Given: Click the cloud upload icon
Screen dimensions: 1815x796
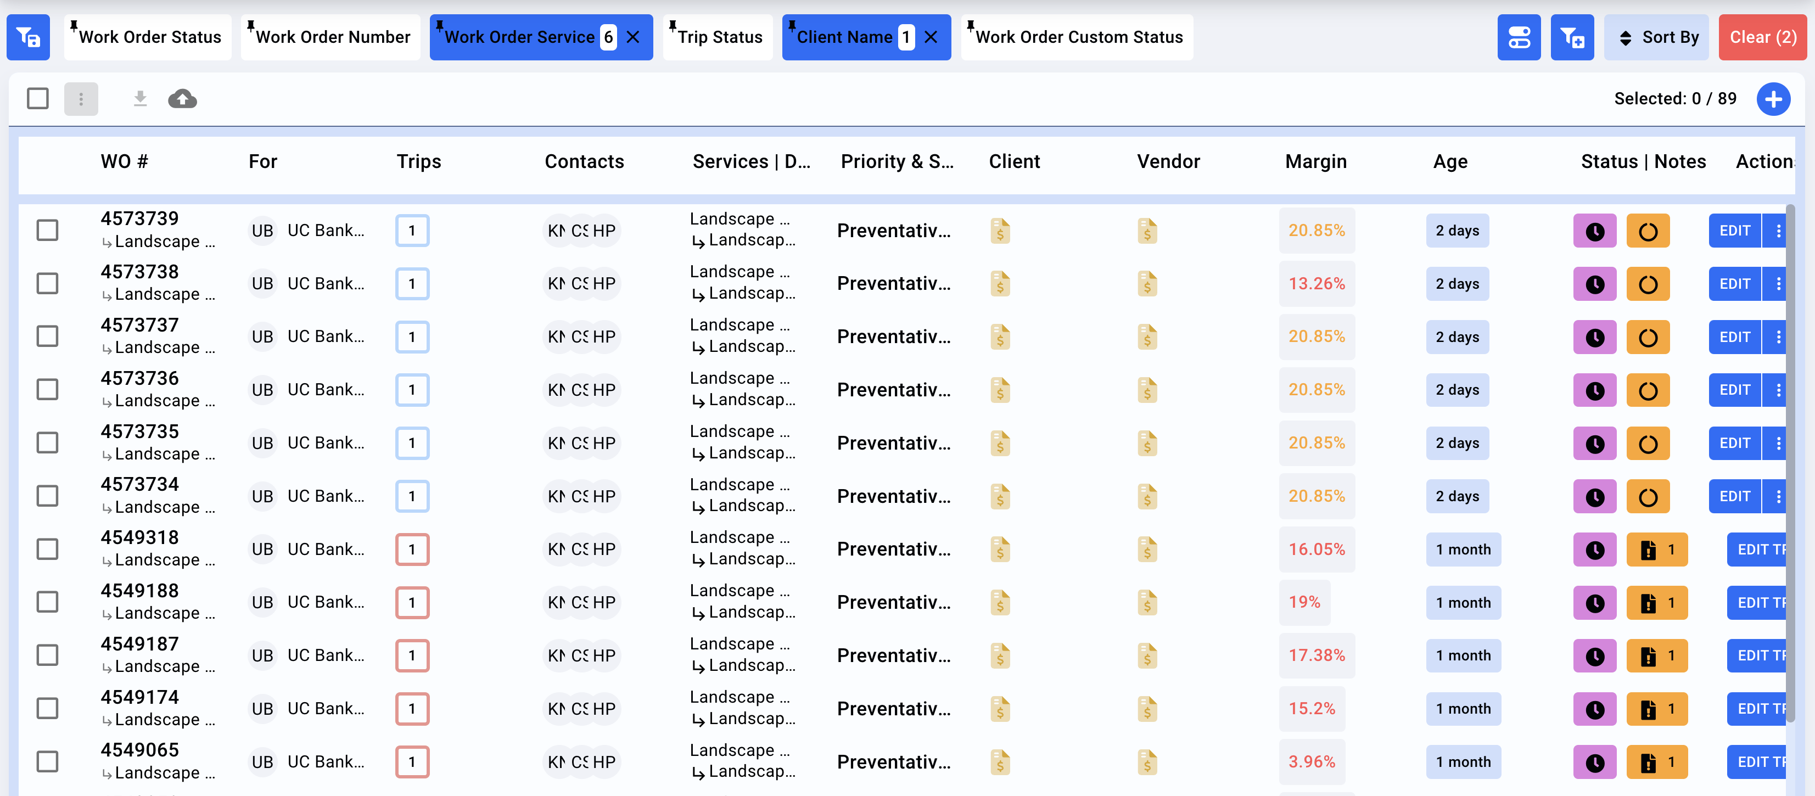Looking at the screenshot, I should point(182,99).
